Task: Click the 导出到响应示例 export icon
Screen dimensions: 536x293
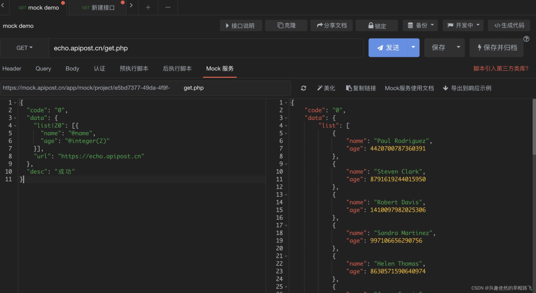Action: pos(446,88)
